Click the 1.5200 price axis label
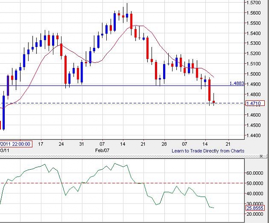This screenshot has width=269, height=223. click(x=254, y=53)
